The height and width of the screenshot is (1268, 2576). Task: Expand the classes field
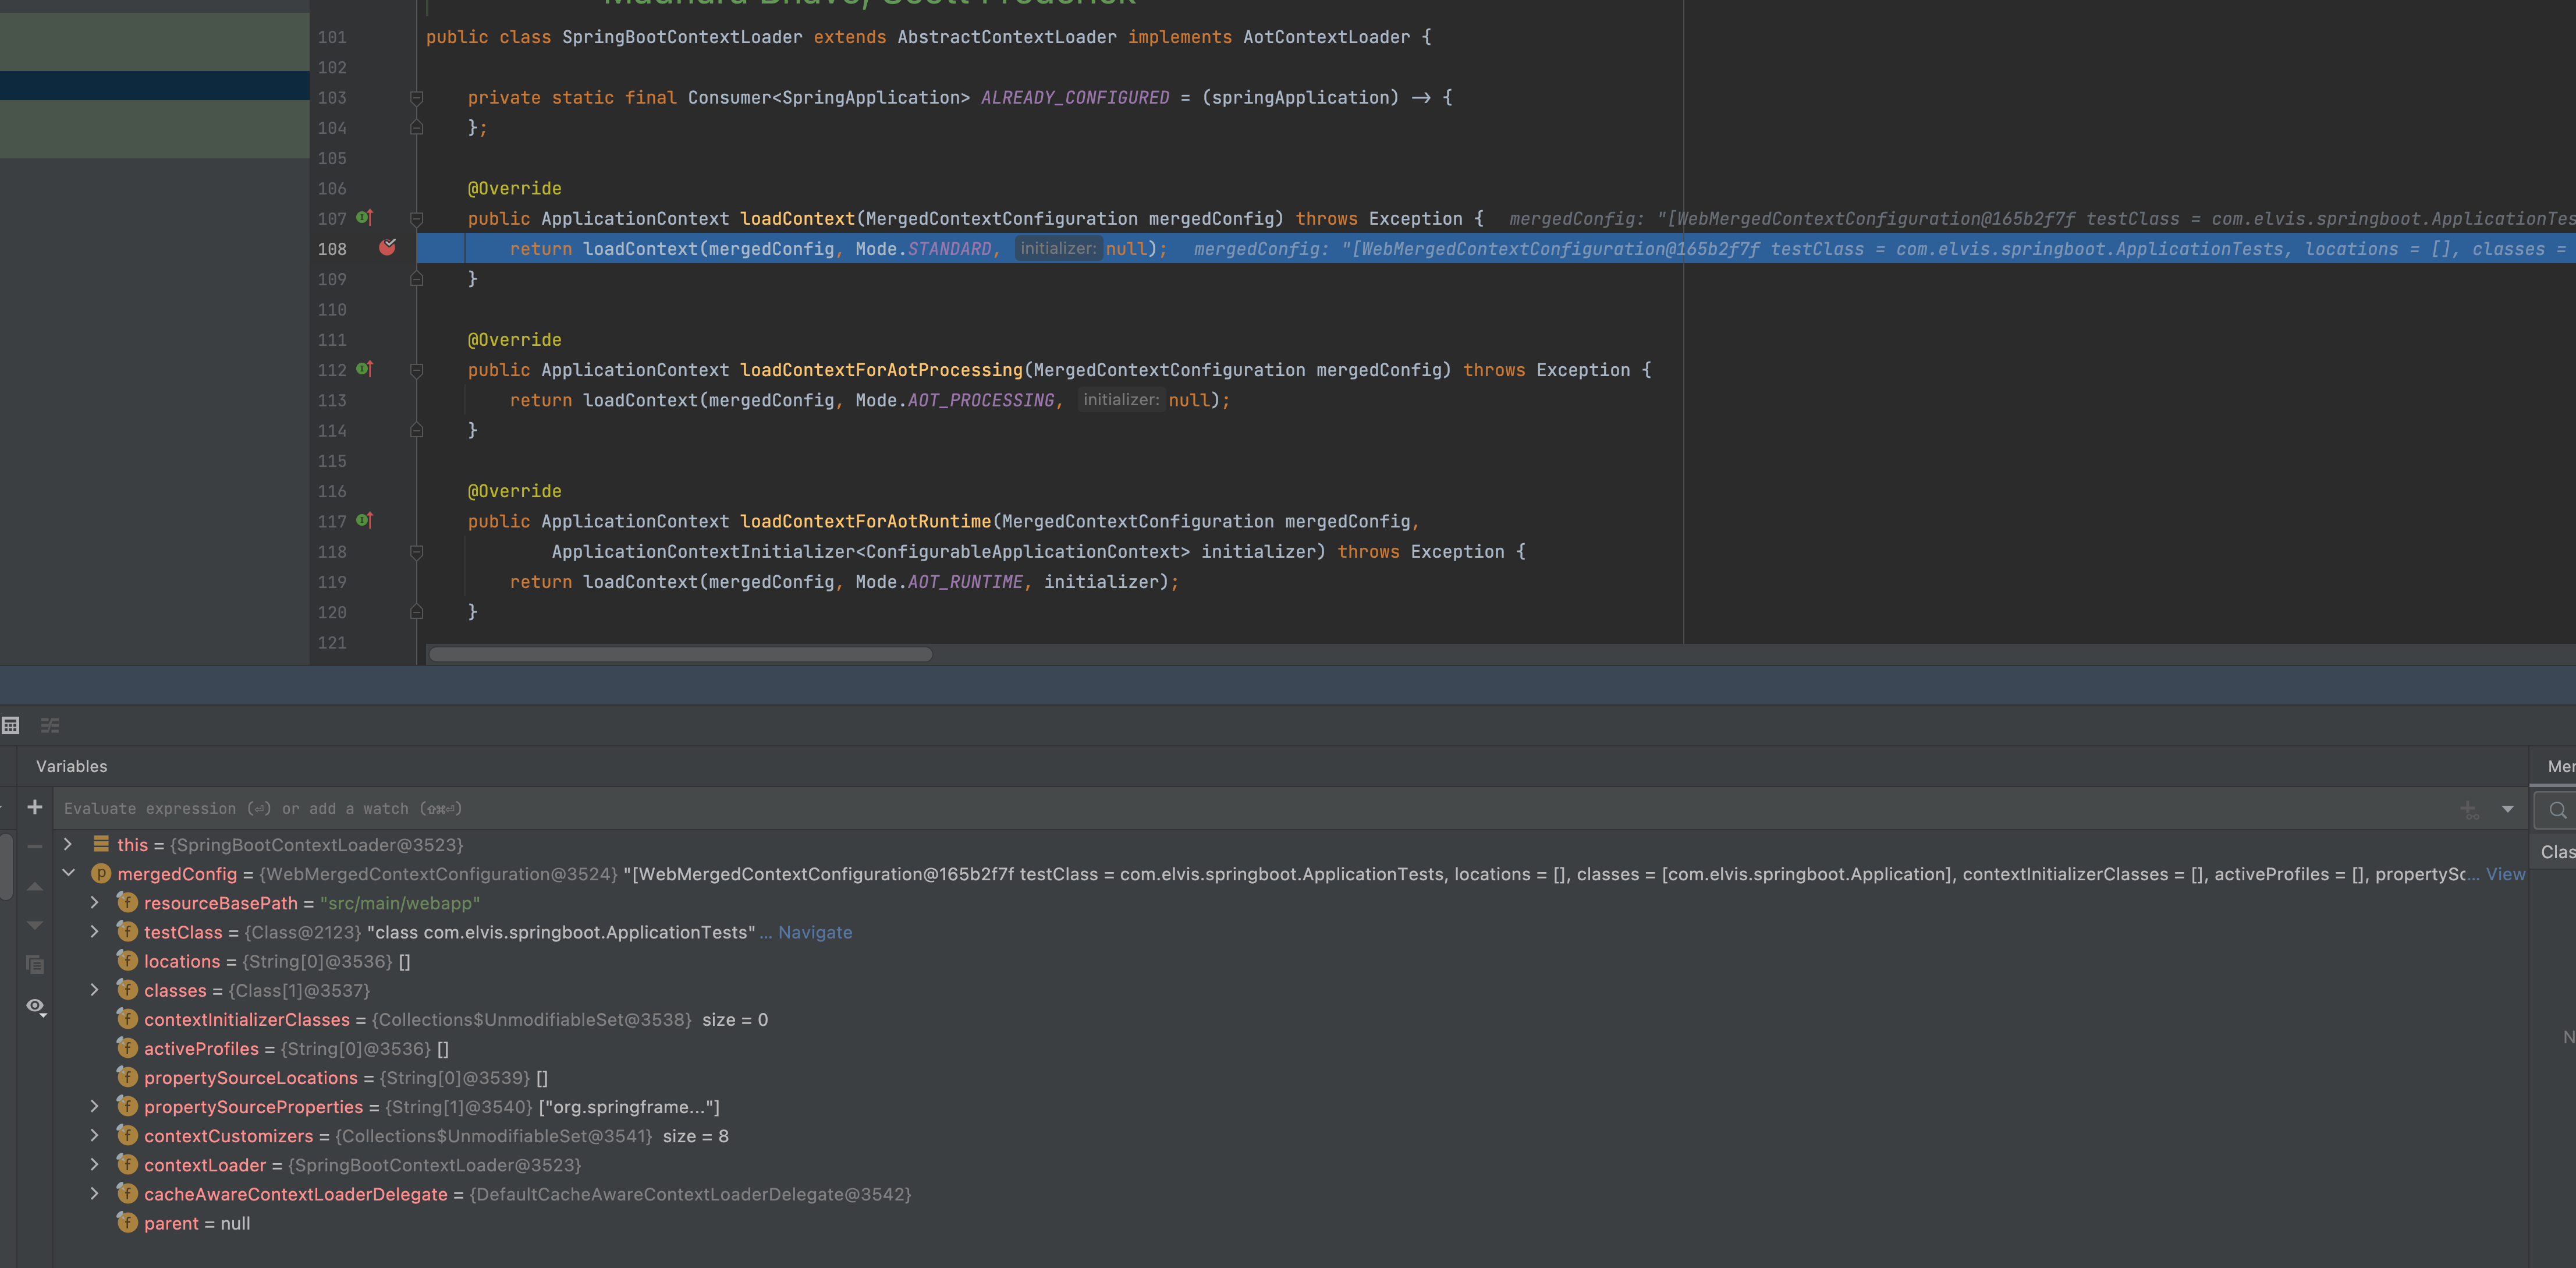pos(94,989)
